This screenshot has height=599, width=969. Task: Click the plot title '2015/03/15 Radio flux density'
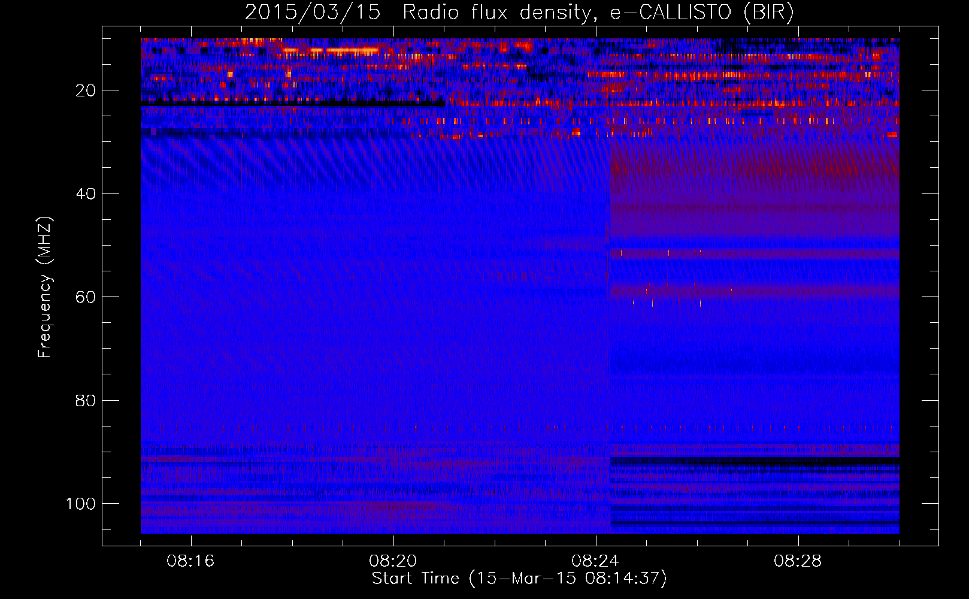point(519,13)
